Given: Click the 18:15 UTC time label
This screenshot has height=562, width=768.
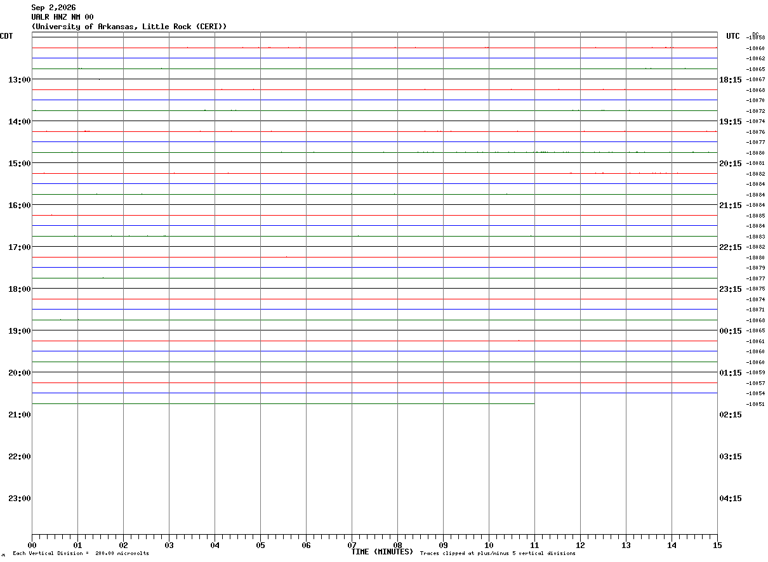Looking at the screenshot, I should (731, 79).
